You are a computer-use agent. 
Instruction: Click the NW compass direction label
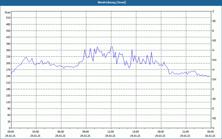214,60
